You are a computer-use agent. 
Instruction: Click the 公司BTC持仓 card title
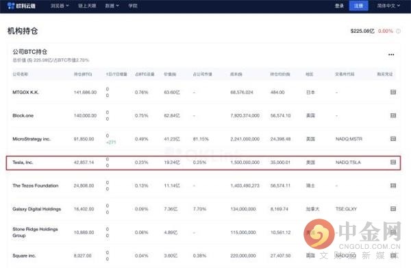point(30,51)
